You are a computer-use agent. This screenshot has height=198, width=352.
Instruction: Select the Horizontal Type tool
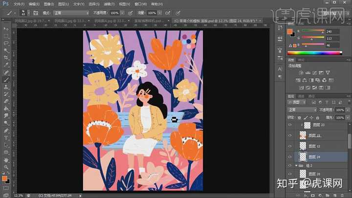[6, 137]
